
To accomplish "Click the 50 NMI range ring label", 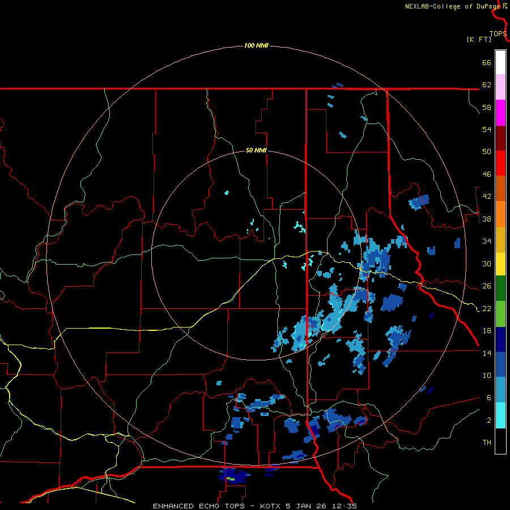I will coord(256,150).
